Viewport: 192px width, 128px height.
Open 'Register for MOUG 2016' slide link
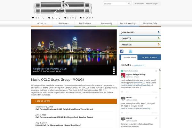[50, 68]
